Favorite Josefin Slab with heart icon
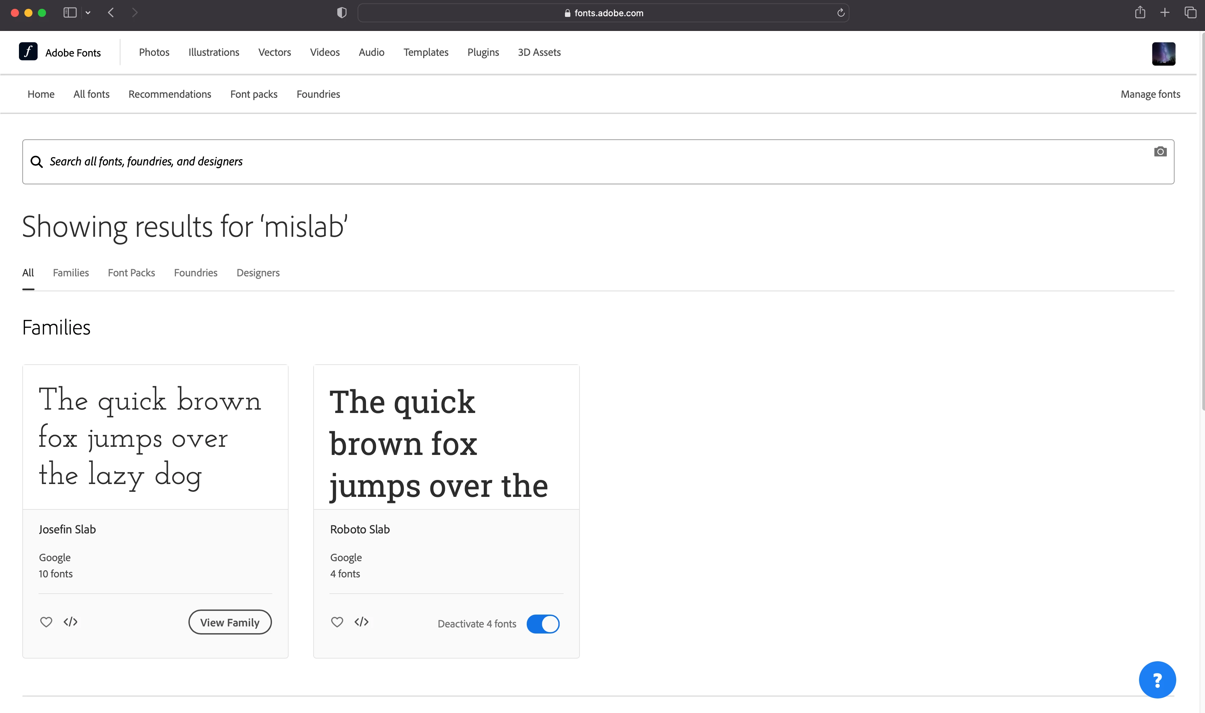Viewport: 1205px width, 713px height. [46, 622]
